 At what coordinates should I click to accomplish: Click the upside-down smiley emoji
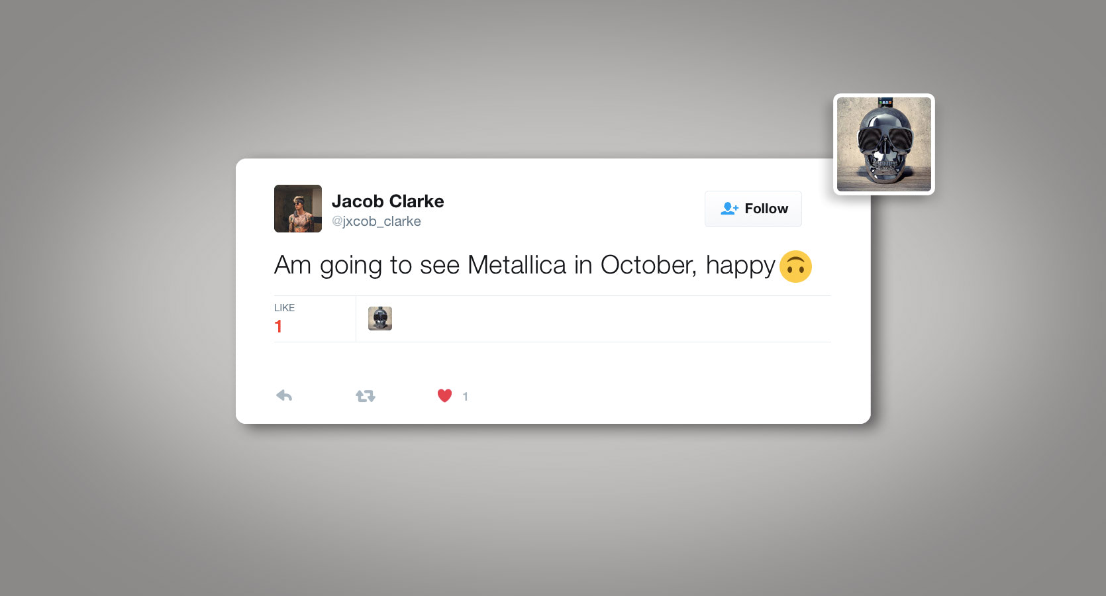pyautogui.click(x=795, y=267)
